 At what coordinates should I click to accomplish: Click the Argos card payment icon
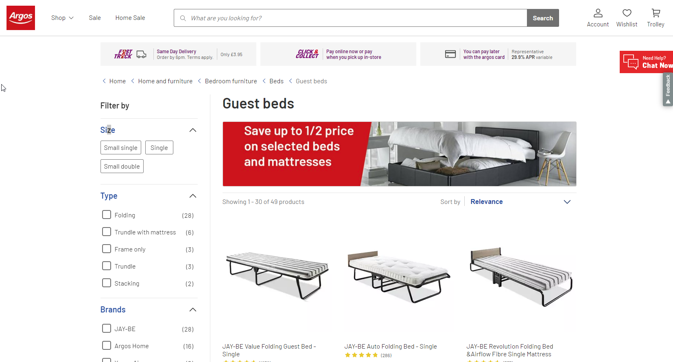coord(450,54)
